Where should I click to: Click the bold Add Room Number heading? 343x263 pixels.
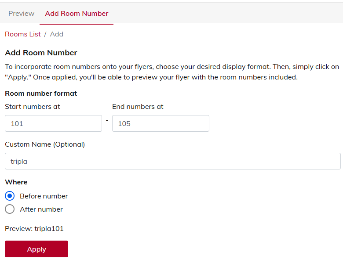pos(41,53)
